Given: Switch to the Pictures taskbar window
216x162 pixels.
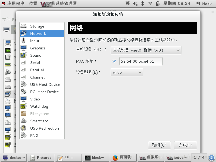Looking at the screenshot, I should [x=41, y=158].
